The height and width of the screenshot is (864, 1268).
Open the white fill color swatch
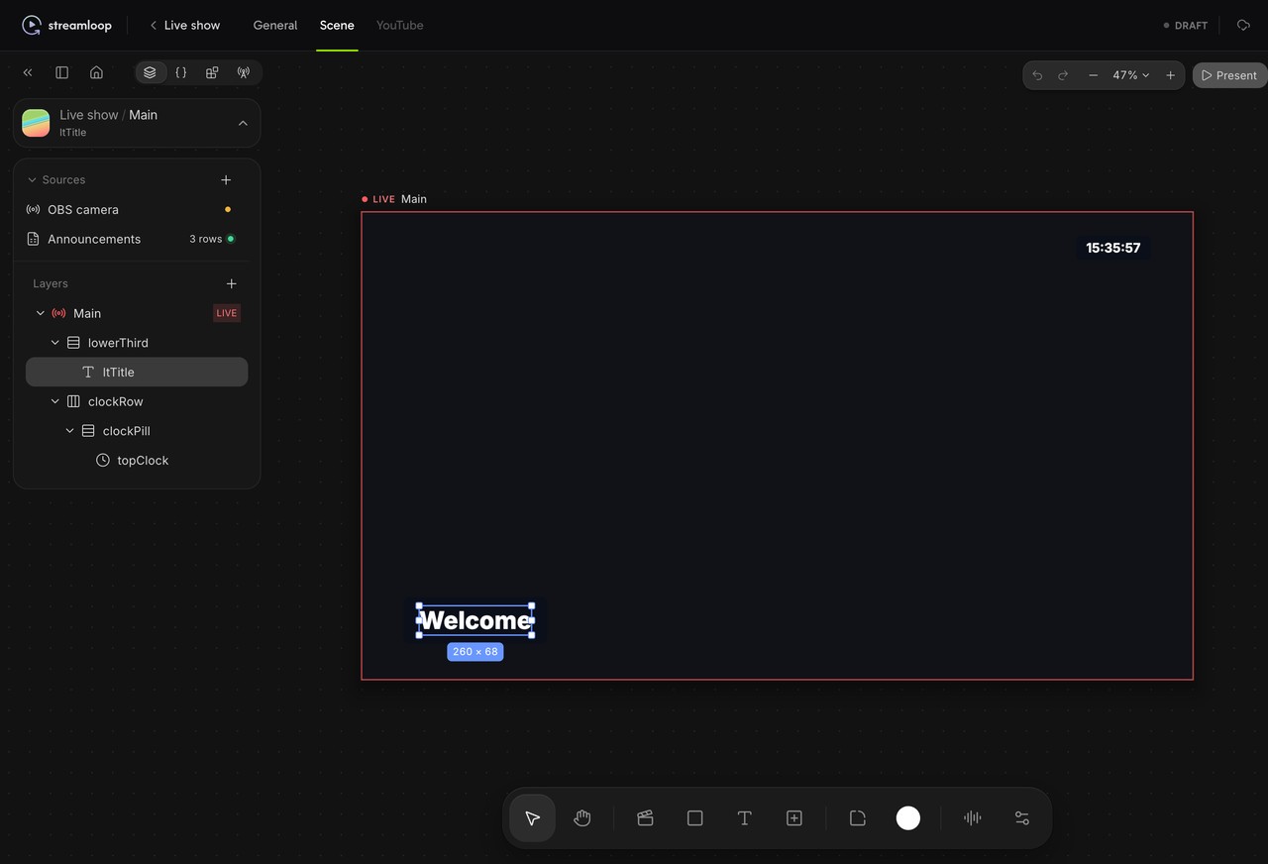point(908,817)
